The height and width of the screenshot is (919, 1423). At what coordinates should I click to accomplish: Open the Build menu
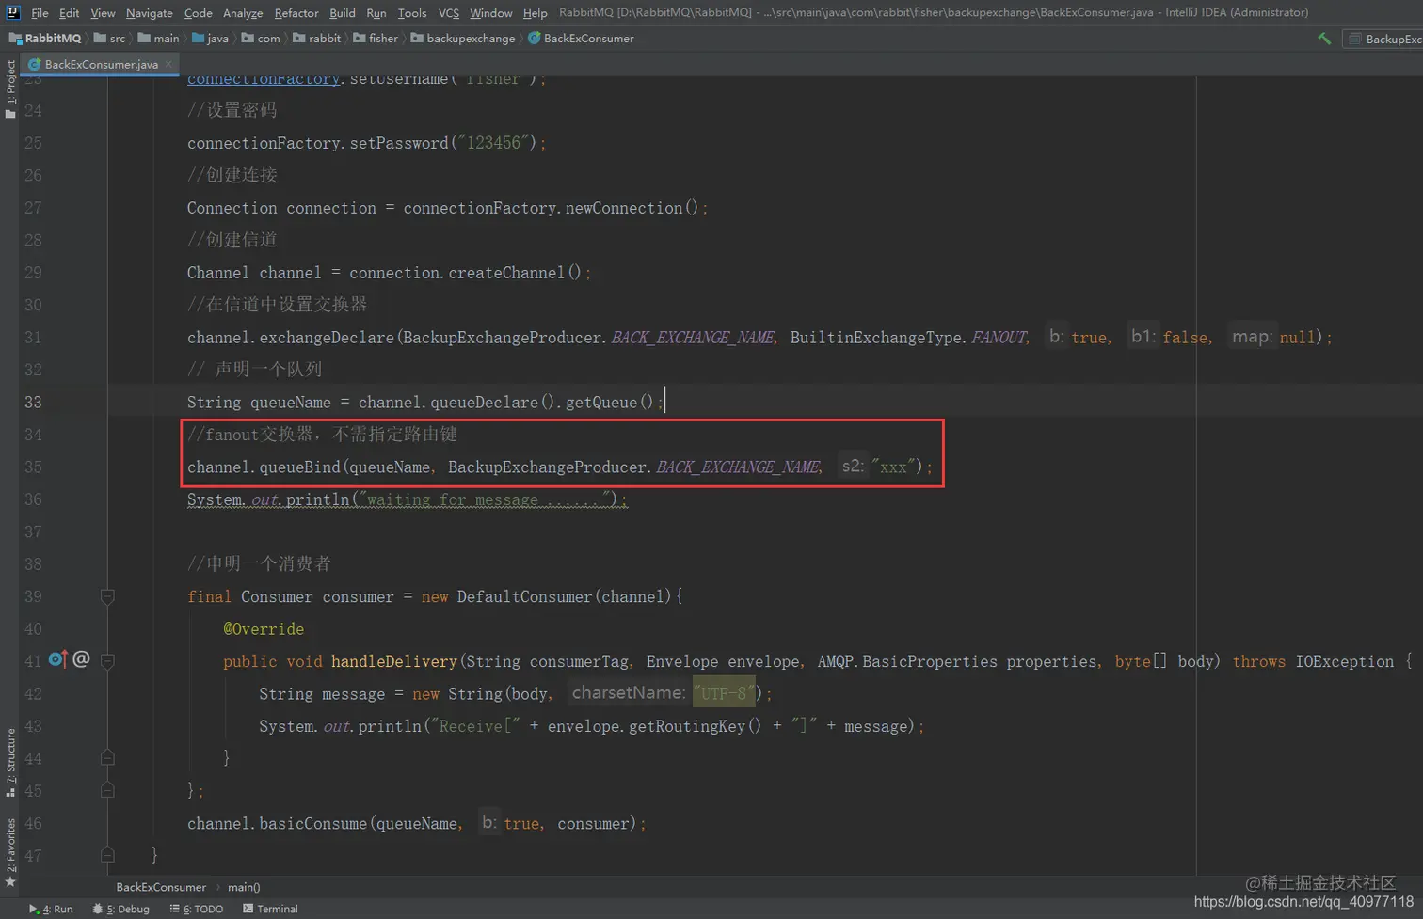(343, 13)
